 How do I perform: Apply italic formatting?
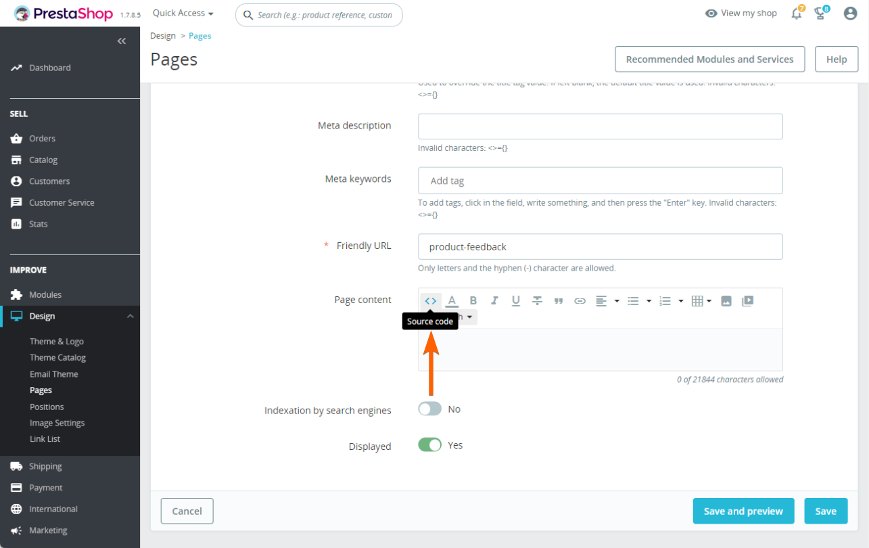[494, 300]
